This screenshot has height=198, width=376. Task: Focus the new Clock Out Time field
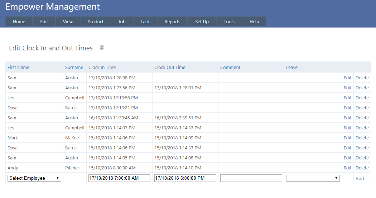click(185, 178)
